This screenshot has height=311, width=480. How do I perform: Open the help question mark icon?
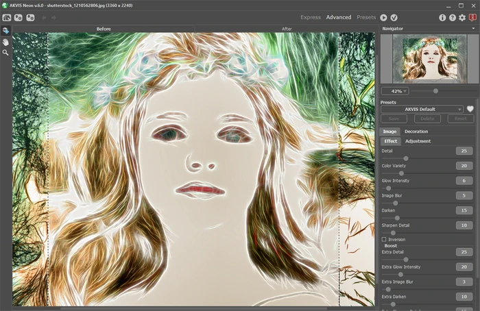pos(453,18)
